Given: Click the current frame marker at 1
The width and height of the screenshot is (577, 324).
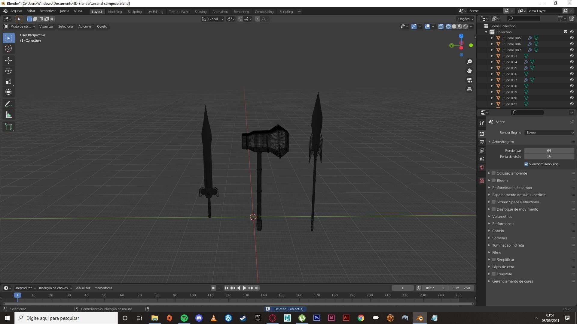Looking at the screenshot, I should pos(17,295).
